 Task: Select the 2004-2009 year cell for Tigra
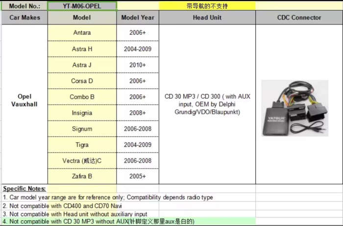point(138,145)
